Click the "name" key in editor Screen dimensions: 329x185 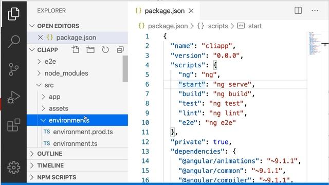click(182, 46)
